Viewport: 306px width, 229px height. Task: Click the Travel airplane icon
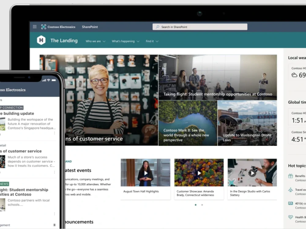click(291, 190)
